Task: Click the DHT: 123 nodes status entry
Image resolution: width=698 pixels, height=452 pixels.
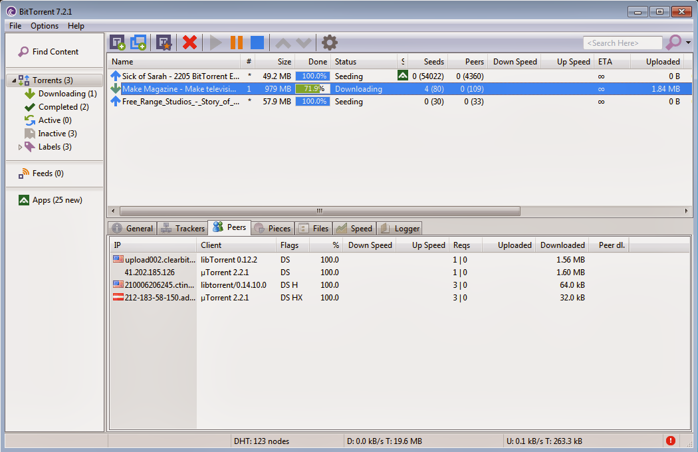Action: pos(261,441)
